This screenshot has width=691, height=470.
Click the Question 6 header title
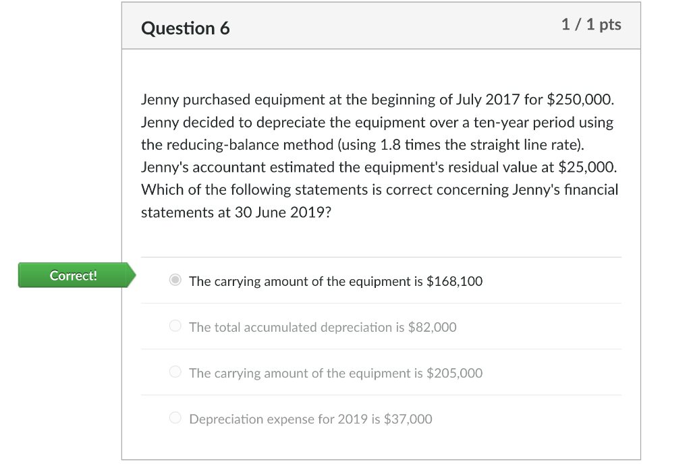click(x=185, y=28)
